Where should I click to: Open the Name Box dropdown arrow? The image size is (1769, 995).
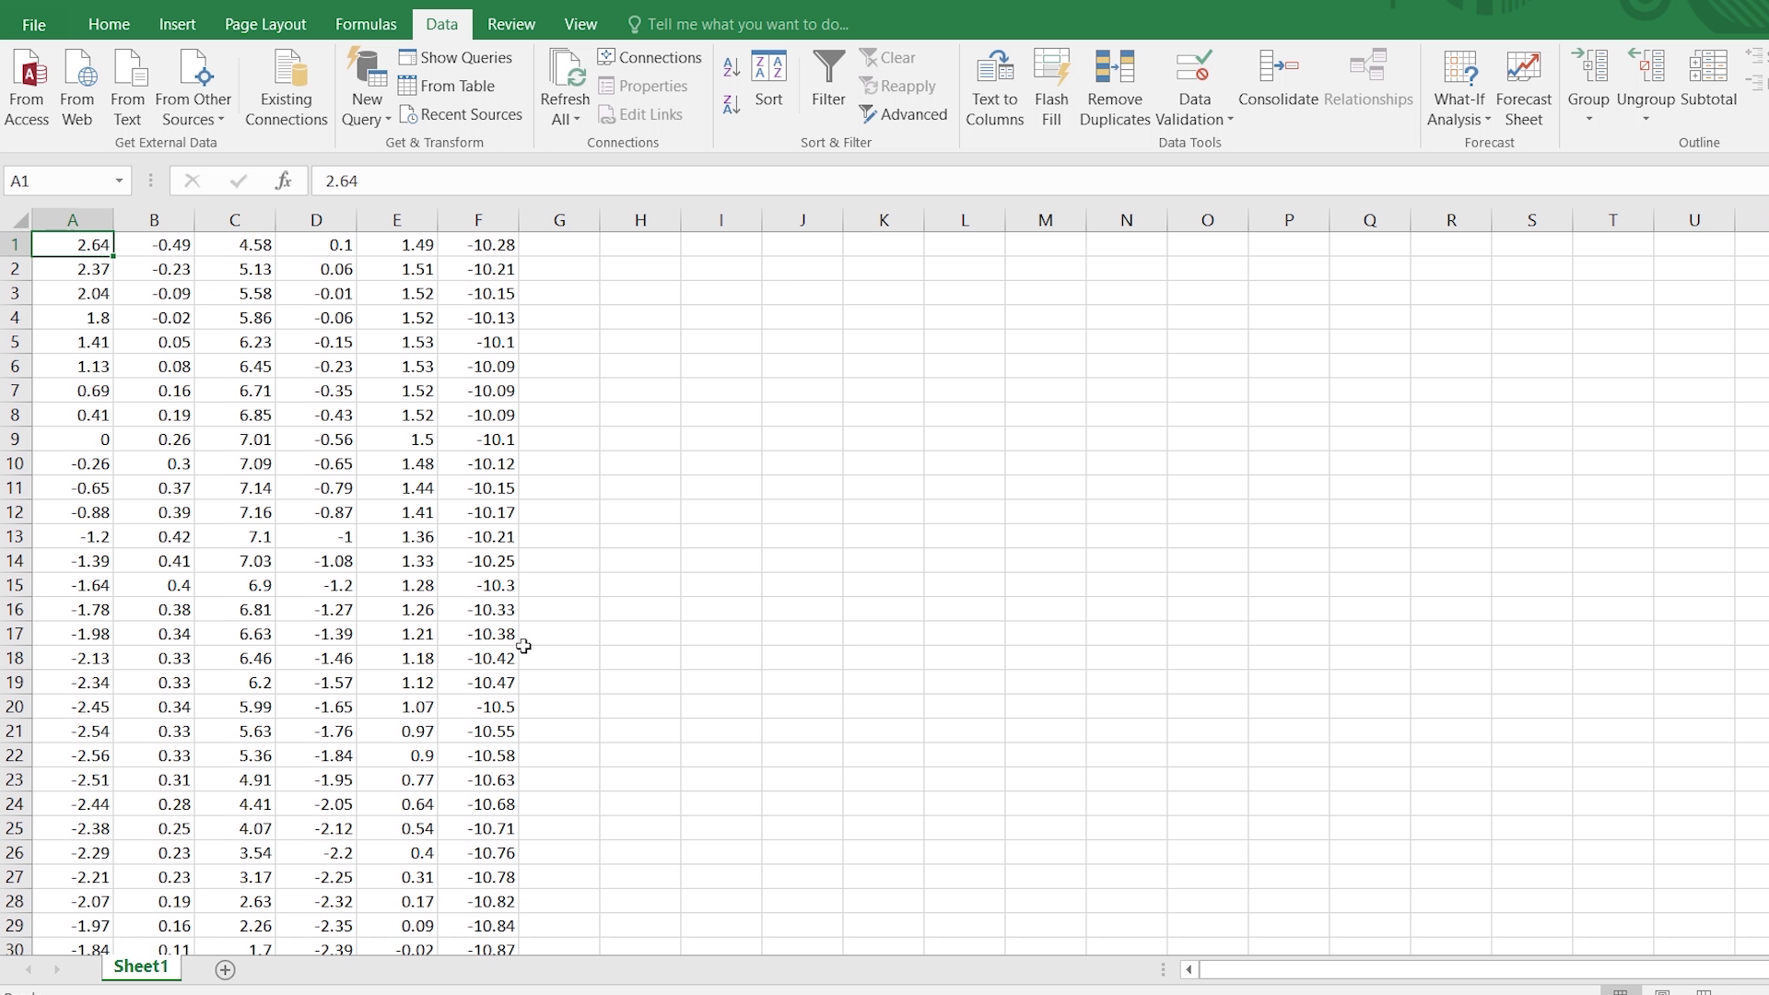click(x=118, y=181)
